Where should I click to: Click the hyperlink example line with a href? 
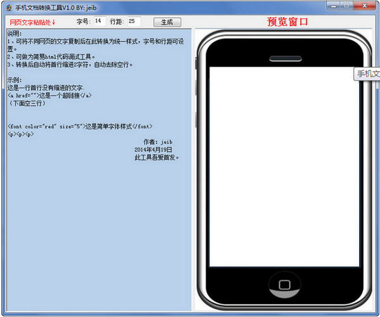[49, 95]
